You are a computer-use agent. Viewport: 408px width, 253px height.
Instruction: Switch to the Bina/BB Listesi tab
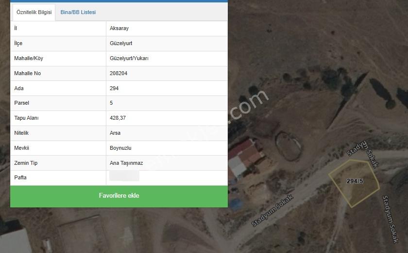coord(78,12)
